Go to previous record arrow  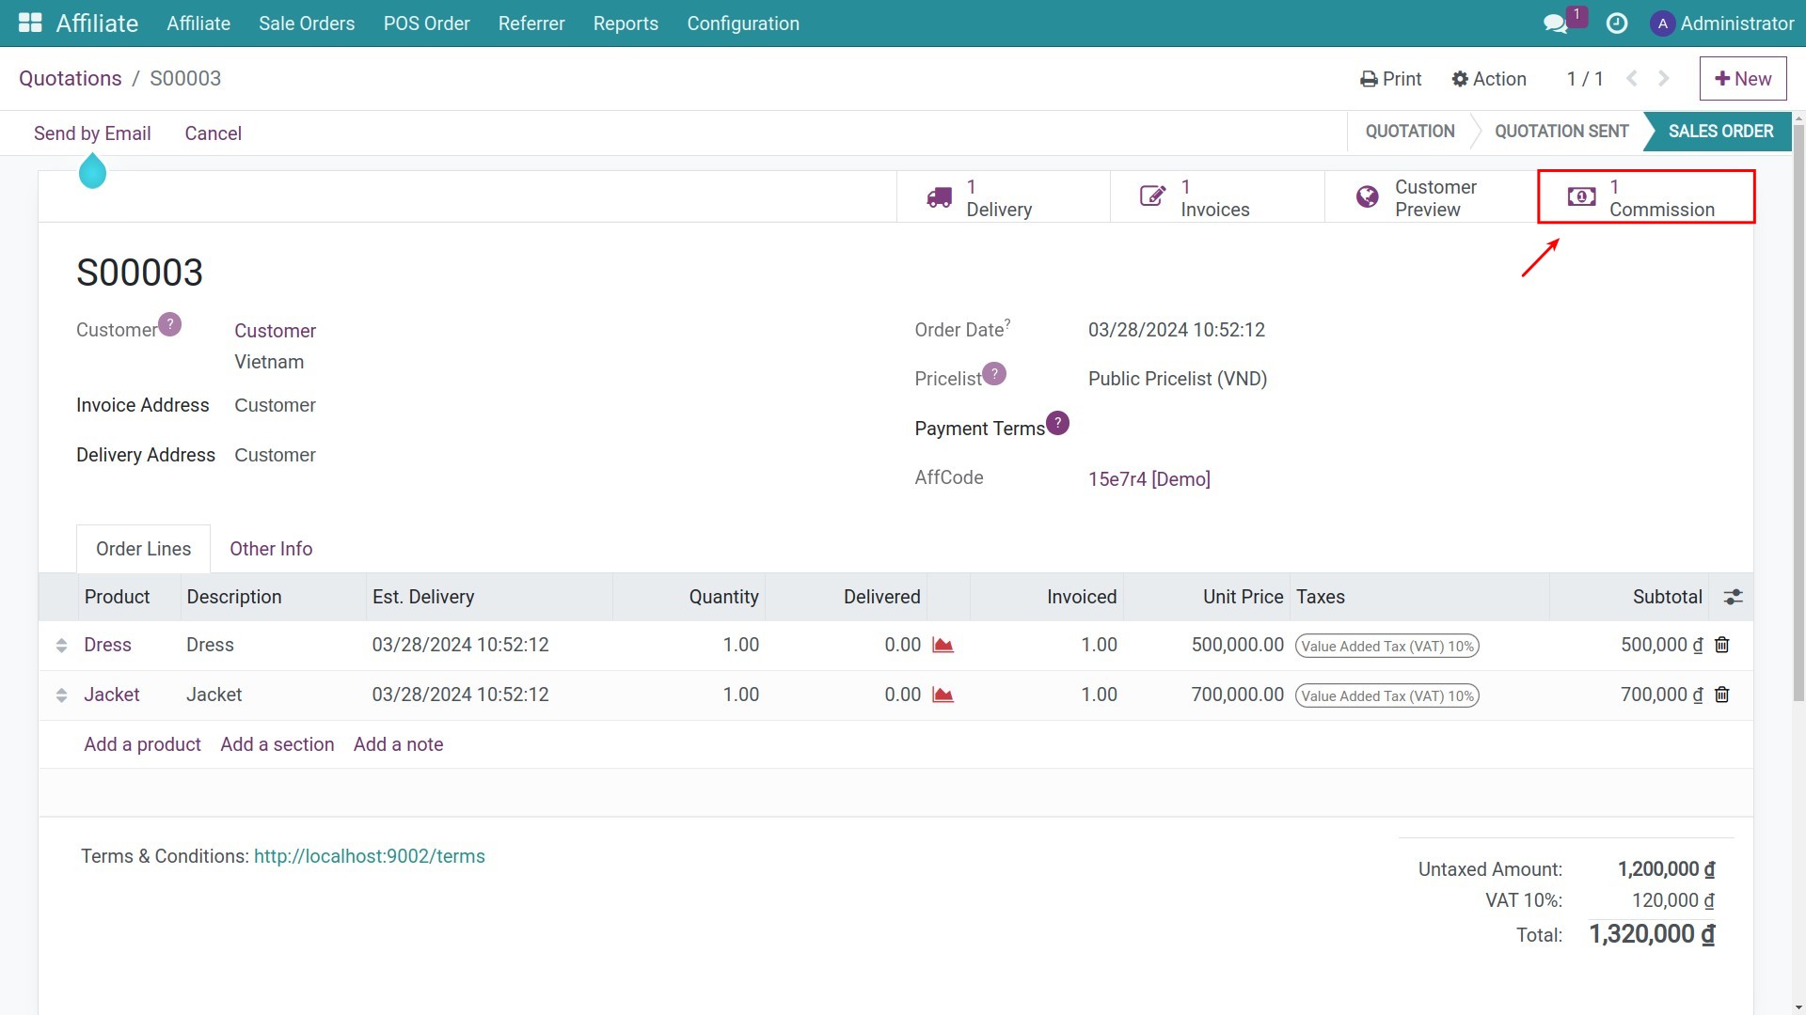pyautogui.click(x=1632, y=79)
